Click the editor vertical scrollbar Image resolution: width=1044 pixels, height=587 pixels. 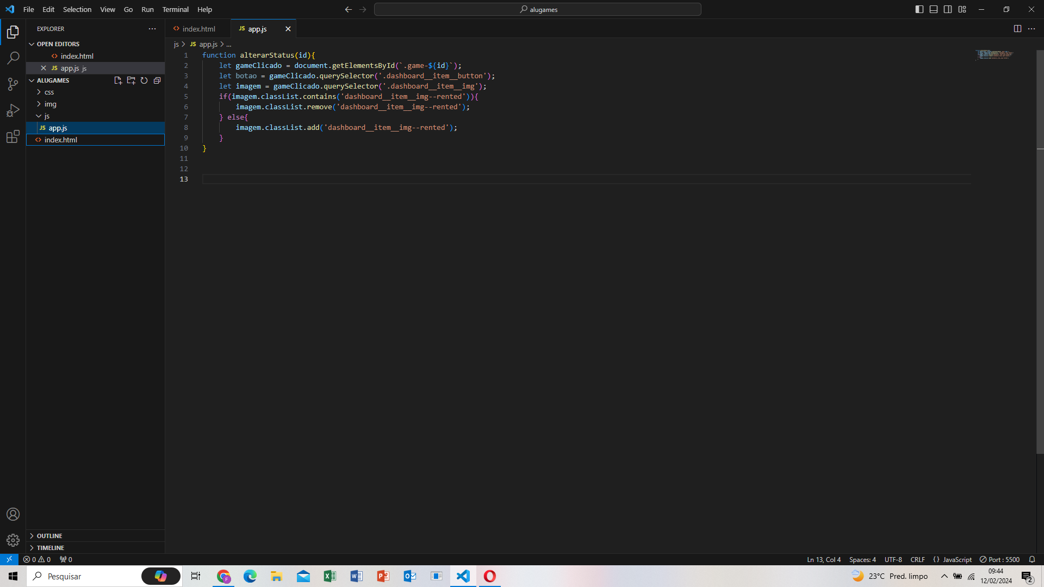click(1040, 252)
